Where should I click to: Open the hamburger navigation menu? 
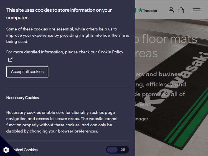click(x=196, y=10)
